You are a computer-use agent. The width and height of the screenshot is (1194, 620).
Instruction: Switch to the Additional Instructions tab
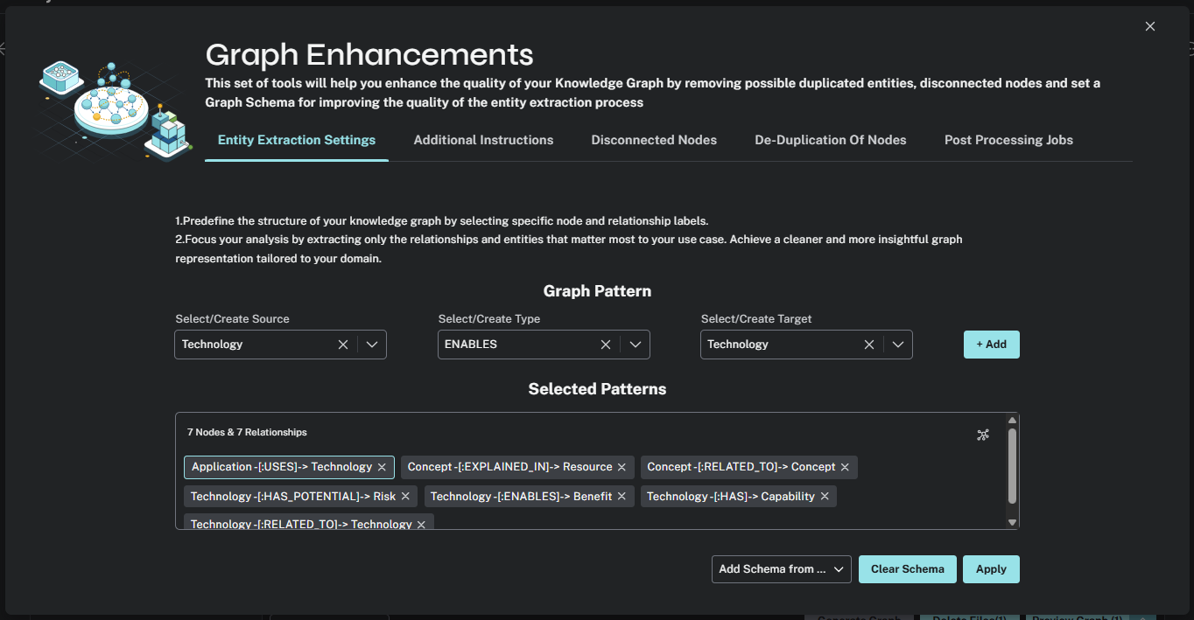[482, 139]
